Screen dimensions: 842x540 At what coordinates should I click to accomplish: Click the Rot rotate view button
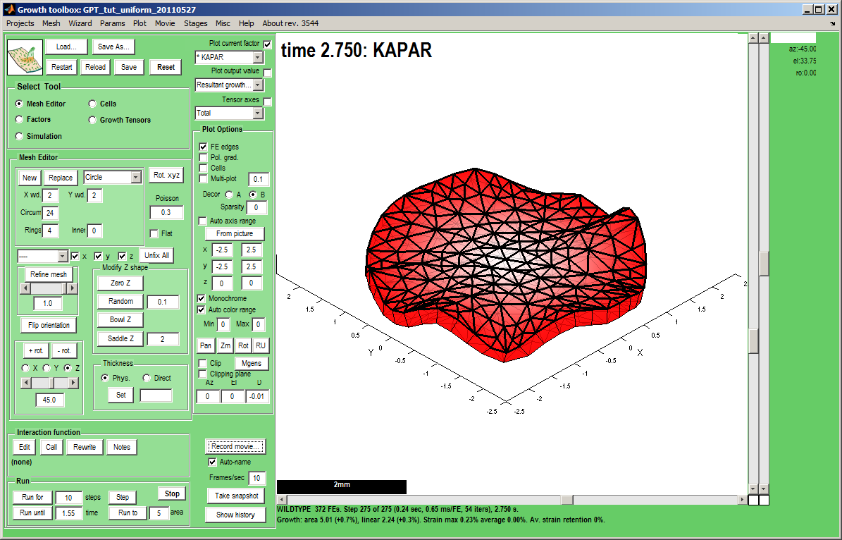pos(243,345)
